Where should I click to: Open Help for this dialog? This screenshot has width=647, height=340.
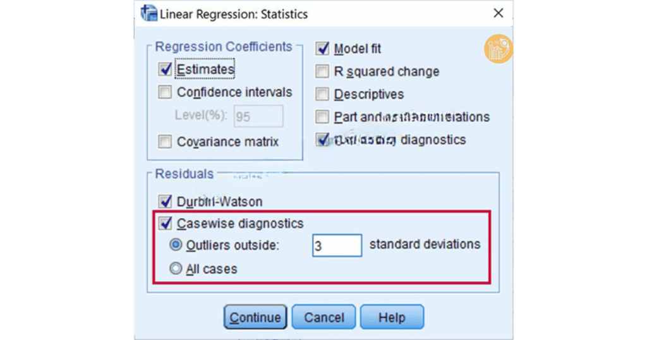coord(392,317)
